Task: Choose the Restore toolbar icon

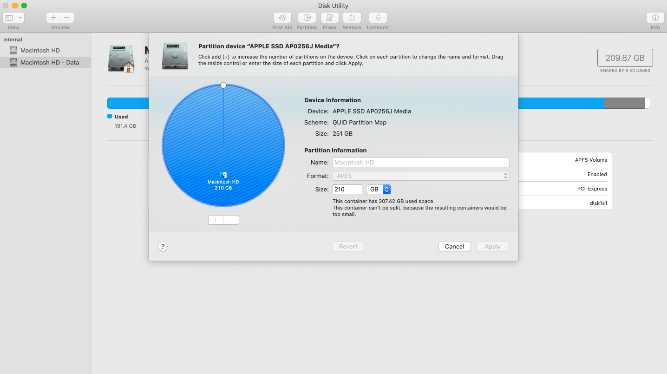Action: 352,18
